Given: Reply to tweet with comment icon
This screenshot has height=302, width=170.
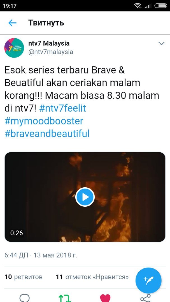Looking at the screenshot, I should (25, 298).
